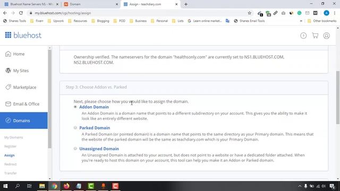This screenshot has width=340, height=191.
Task: Switch to the Domain browser tab
Action: (x=90, y=4)
